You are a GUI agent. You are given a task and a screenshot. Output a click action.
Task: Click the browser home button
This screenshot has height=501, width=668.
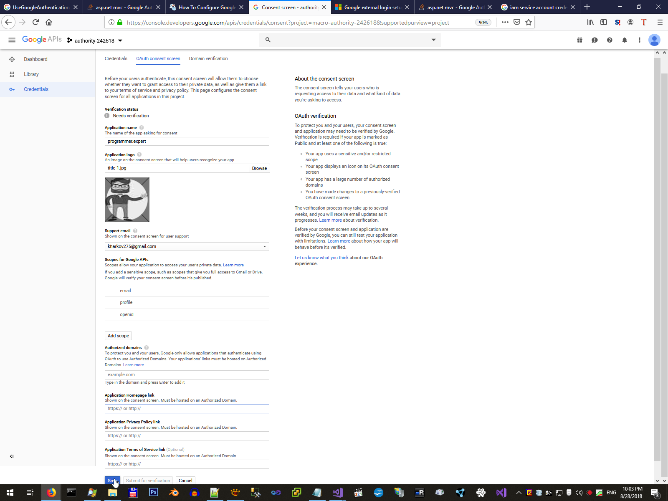point(49,22)
